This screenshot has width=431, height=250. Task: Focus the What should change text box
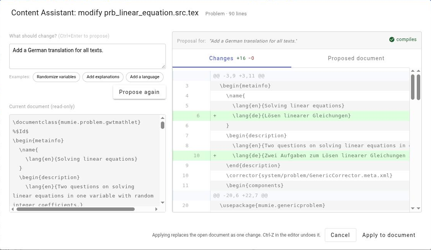click(x=87, y=56)
